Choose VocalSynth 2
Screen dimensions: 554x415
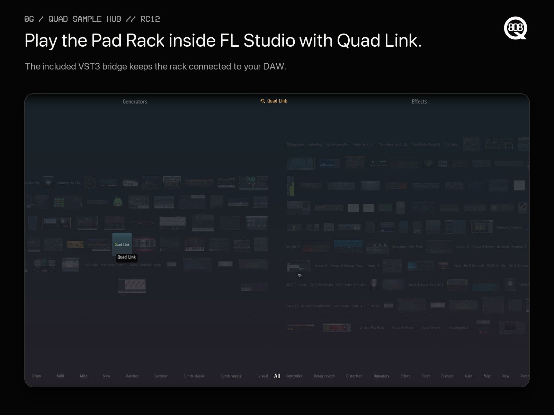(x=458, y=328)
